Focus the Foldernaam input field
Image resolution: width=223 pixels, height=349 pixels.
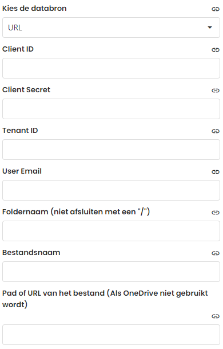coord(111,232)
